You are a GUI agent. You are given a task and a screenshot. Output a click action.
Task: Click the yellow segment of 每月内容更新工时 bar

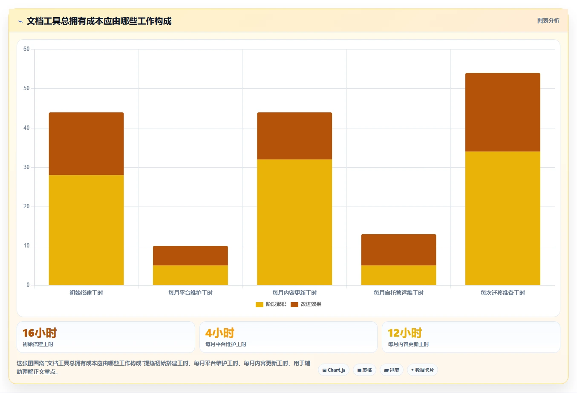point(294,222)
